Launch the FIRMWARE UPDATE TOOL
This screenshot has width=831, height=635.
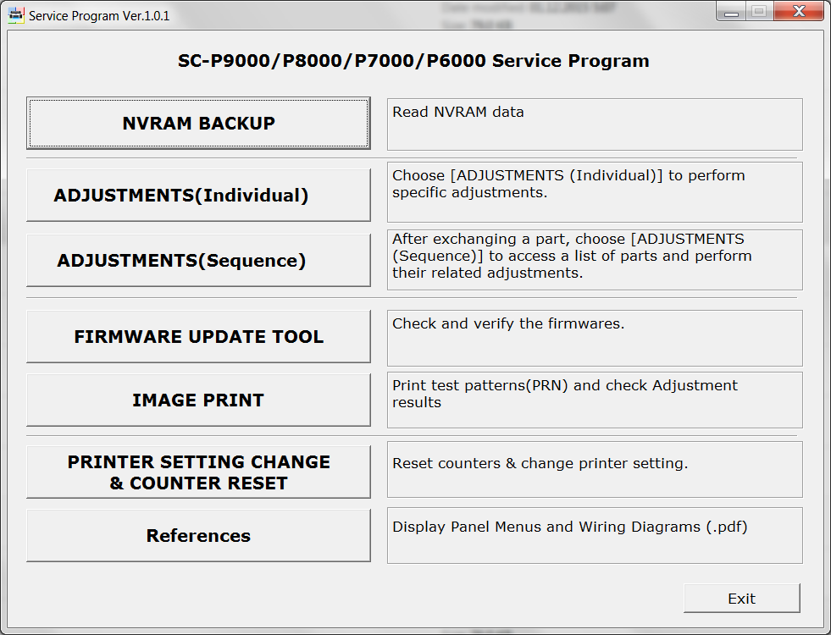(x=198, y=337)
